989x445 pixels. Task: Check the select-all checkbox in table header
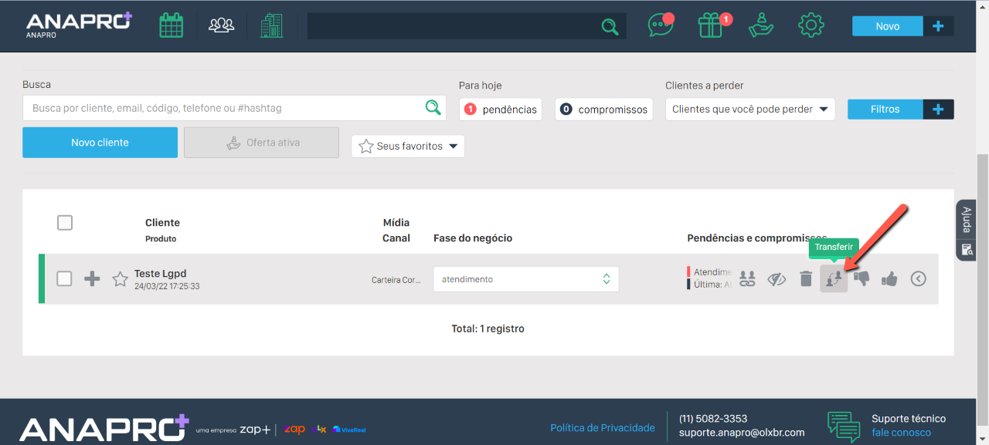65,223
